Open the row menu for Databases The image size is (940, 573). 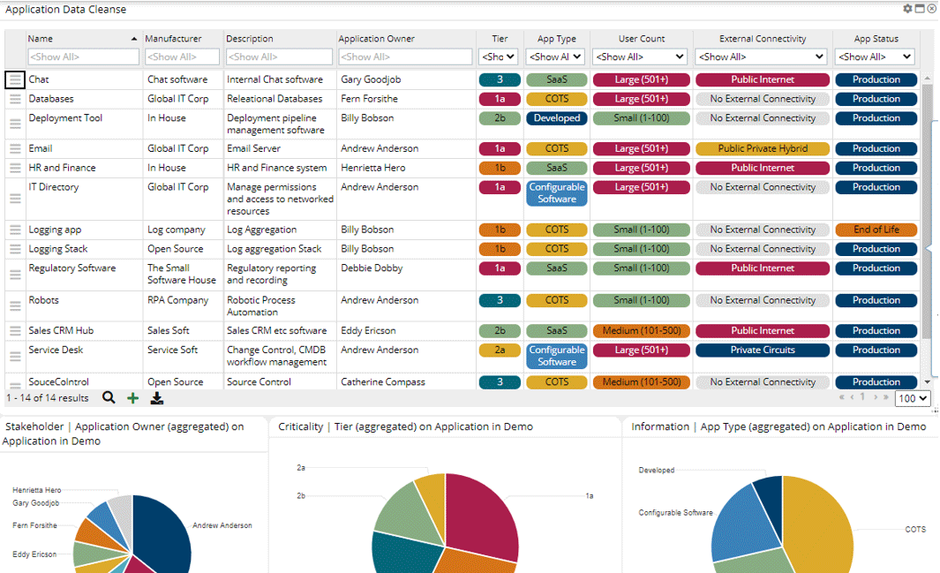(x=15, y=99)
